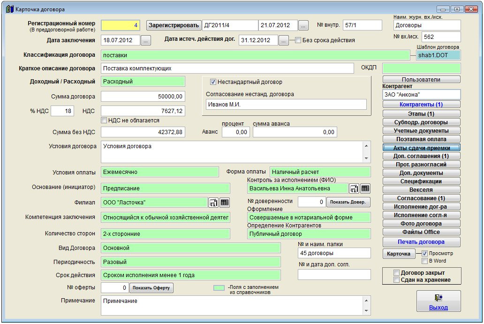Open the table icon beside Контроль за исполнением
The height and width of the screenshot is (324, 484).
pyautogui.click(x=365, y=188)
